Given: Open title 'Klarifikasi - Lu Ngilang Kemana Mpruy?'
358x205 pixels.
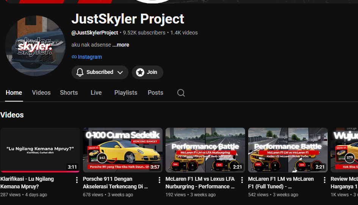Looking at the screenshot, I should (27, 183).
